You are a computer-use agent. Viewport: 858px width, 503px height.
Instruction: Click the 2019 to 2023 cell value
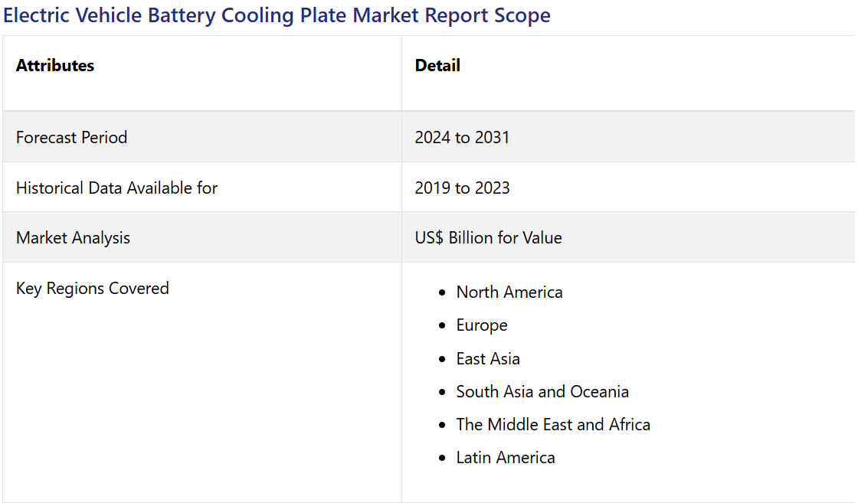[462, 188]
